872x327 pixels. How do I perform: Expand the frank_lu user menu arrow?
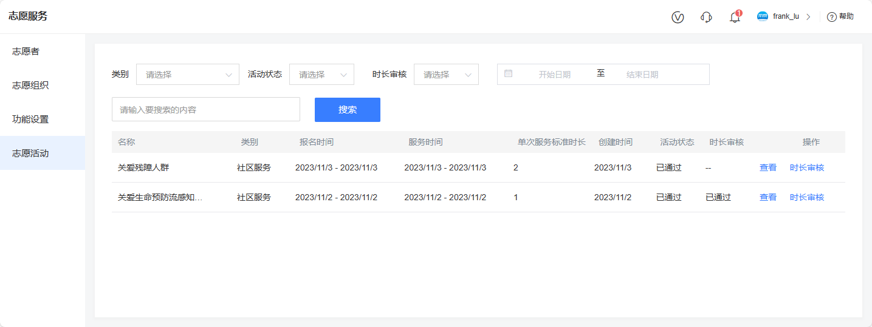point(808,17)
